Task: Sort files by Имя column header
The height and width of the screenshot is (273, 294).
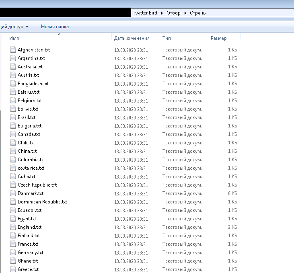Action: tap(14, 38)
